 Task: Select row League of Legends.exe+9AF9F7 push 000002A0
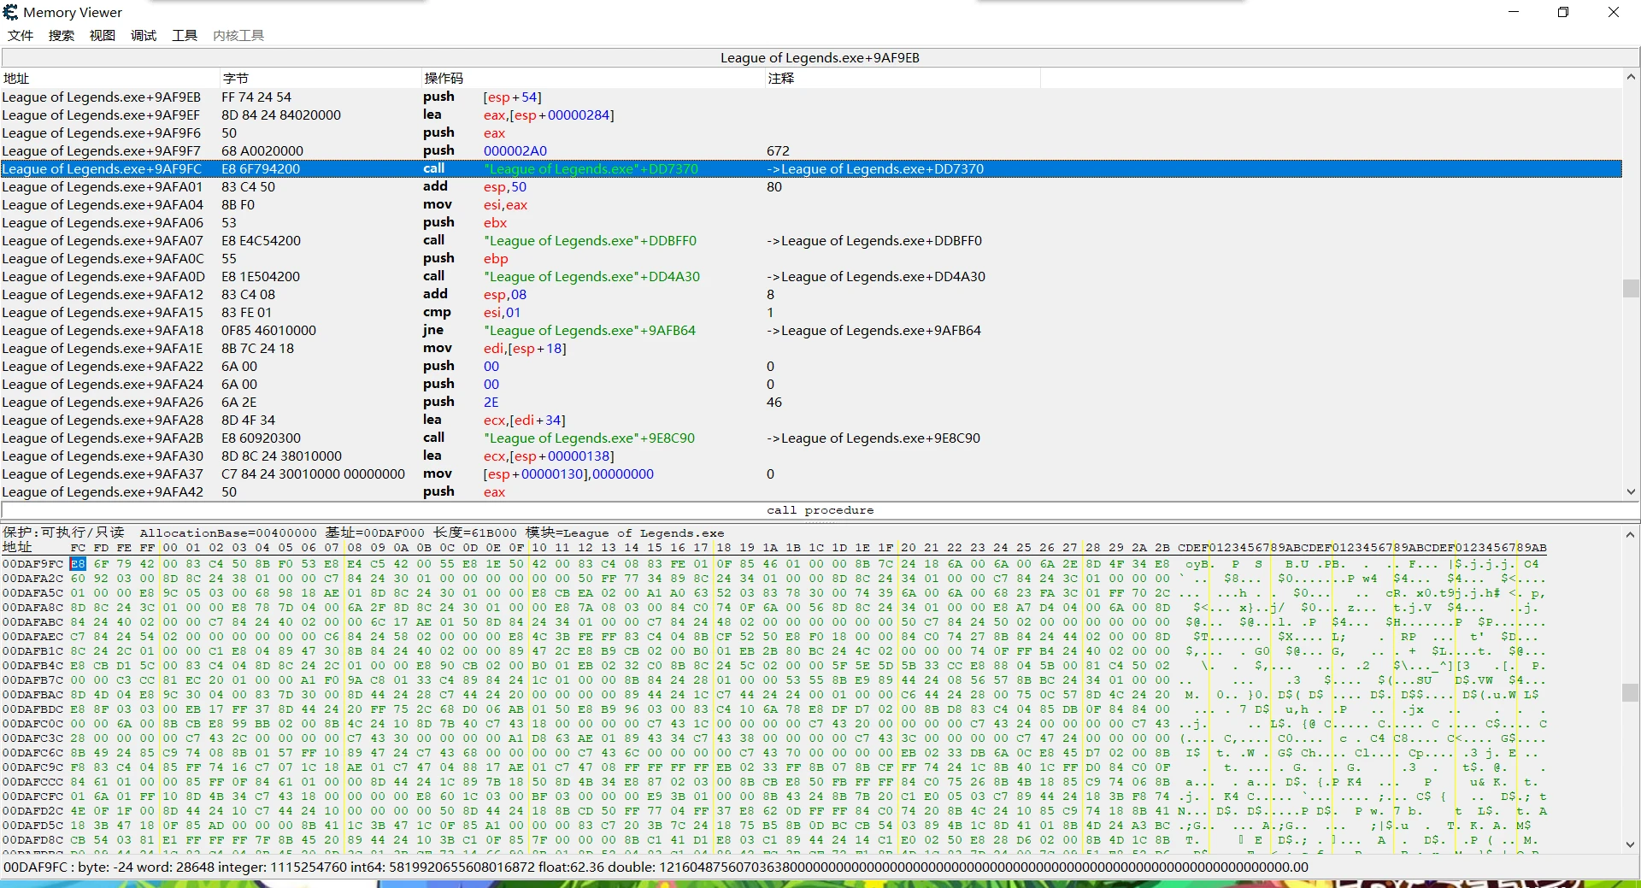[811, 150]
